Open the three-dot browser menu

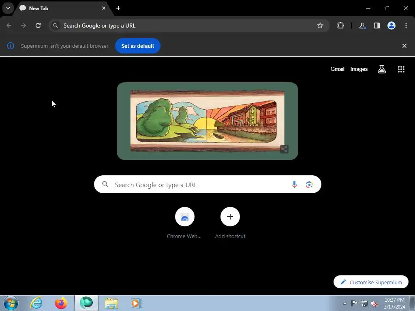click(406, 26)
